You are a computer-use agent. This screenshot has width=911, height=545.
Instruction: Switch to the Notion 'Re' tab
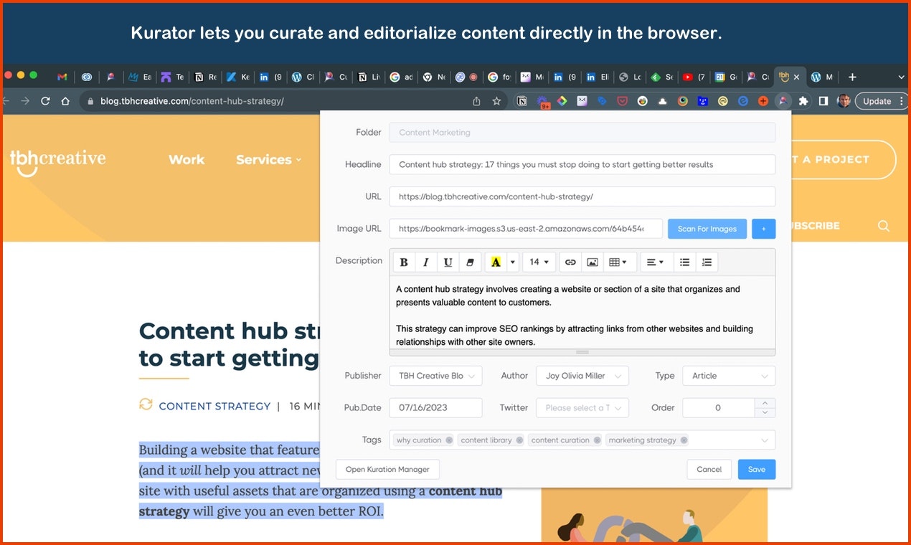click(x=204, y=77)
